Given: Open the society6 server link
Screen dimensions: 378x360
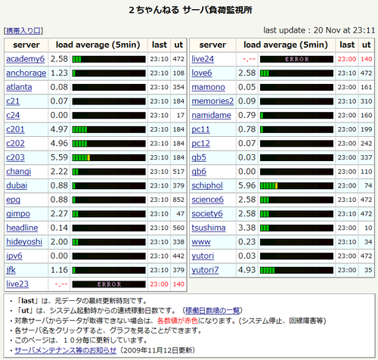Looking at the screenshot, I should tap(207, 214).
